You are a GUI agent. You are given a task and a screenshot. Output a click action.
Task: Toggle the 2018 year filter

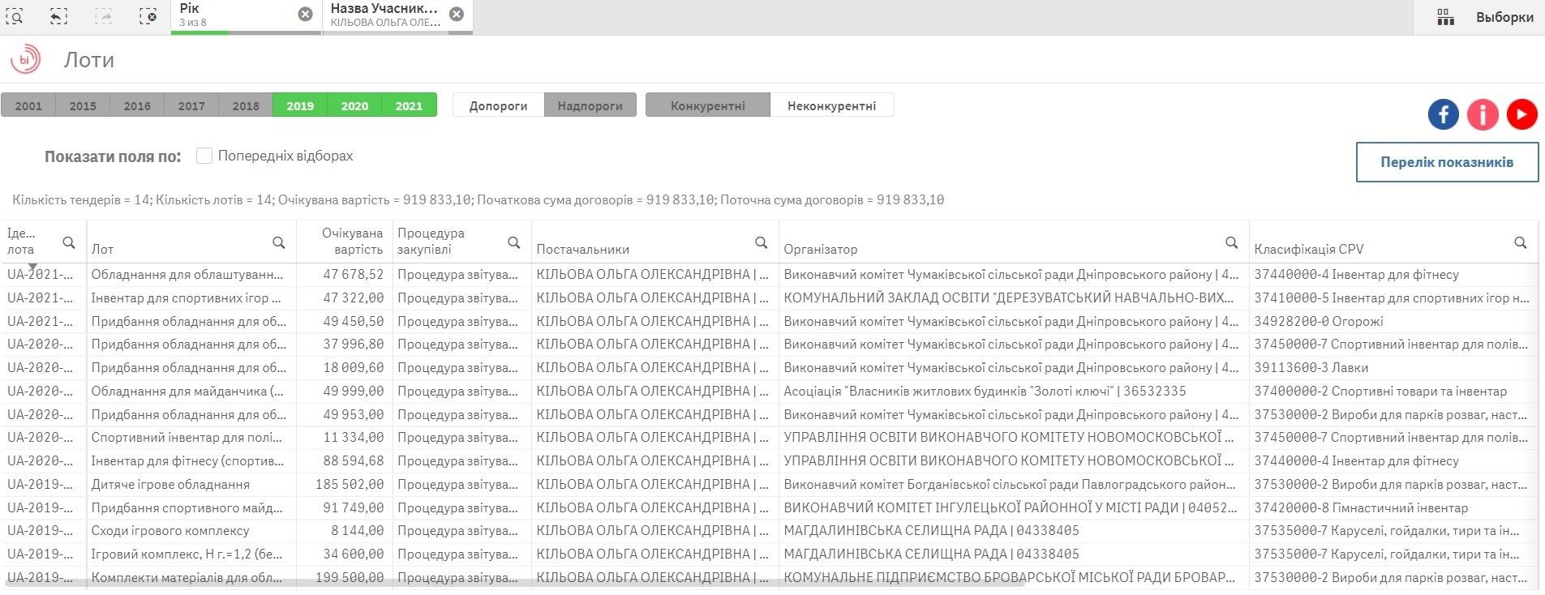pyautogui.click(x=246, y=105)
